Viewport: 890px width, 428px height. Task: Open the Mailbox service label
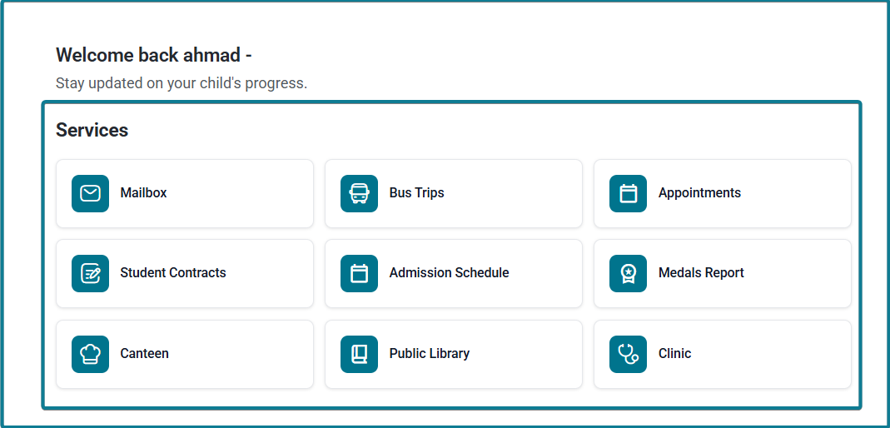143,193
